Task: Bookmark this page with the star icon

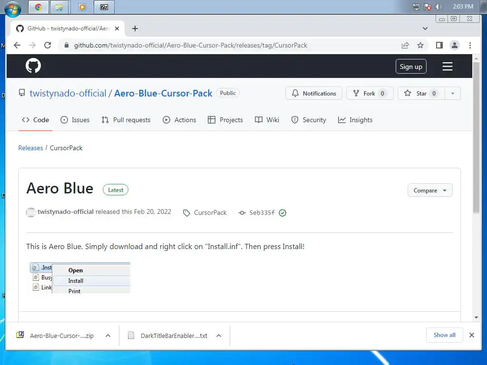Action: [x=420, y=45]
